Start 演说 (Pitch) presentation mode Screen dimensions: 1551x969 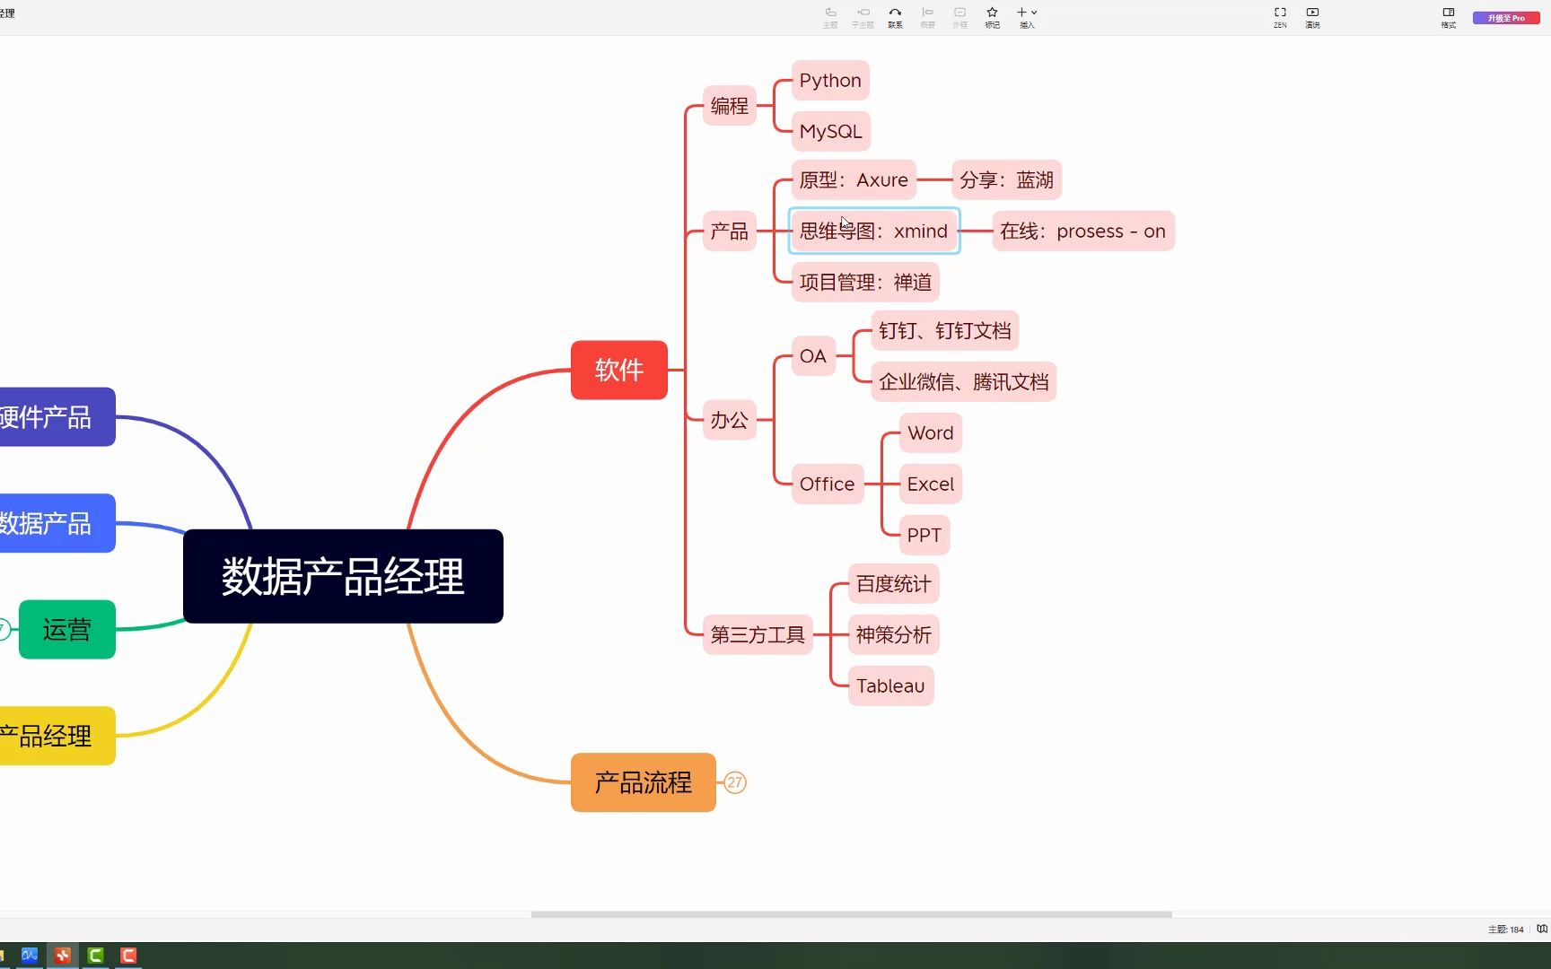(x=1312, y=17)
